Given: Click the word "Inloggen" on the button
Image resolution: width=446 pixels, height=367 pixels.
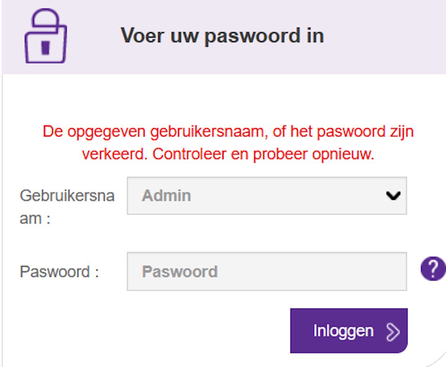Looking at the screenshot, I should point(343,331).
